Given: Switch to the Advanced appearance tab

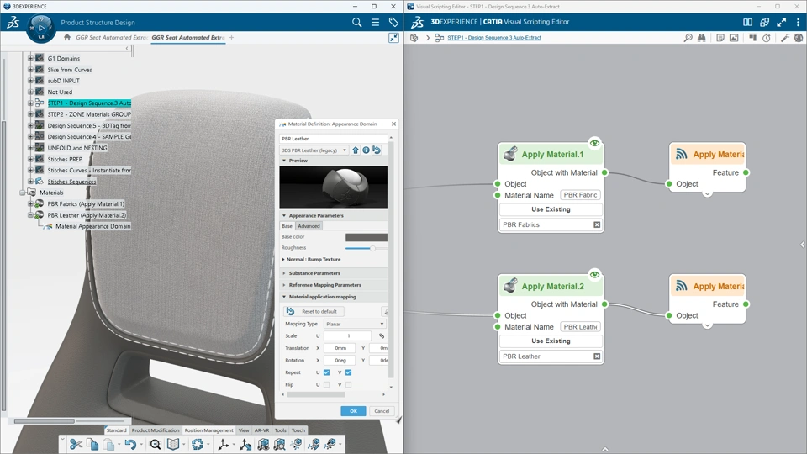Looking at the screenshot, I should pos(309,226).
